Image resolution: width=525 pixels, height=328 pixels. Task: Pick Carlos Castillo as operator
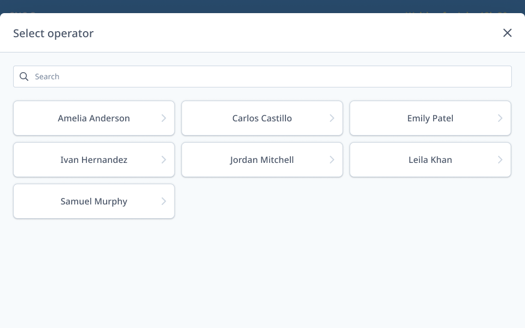pos(262,118)
